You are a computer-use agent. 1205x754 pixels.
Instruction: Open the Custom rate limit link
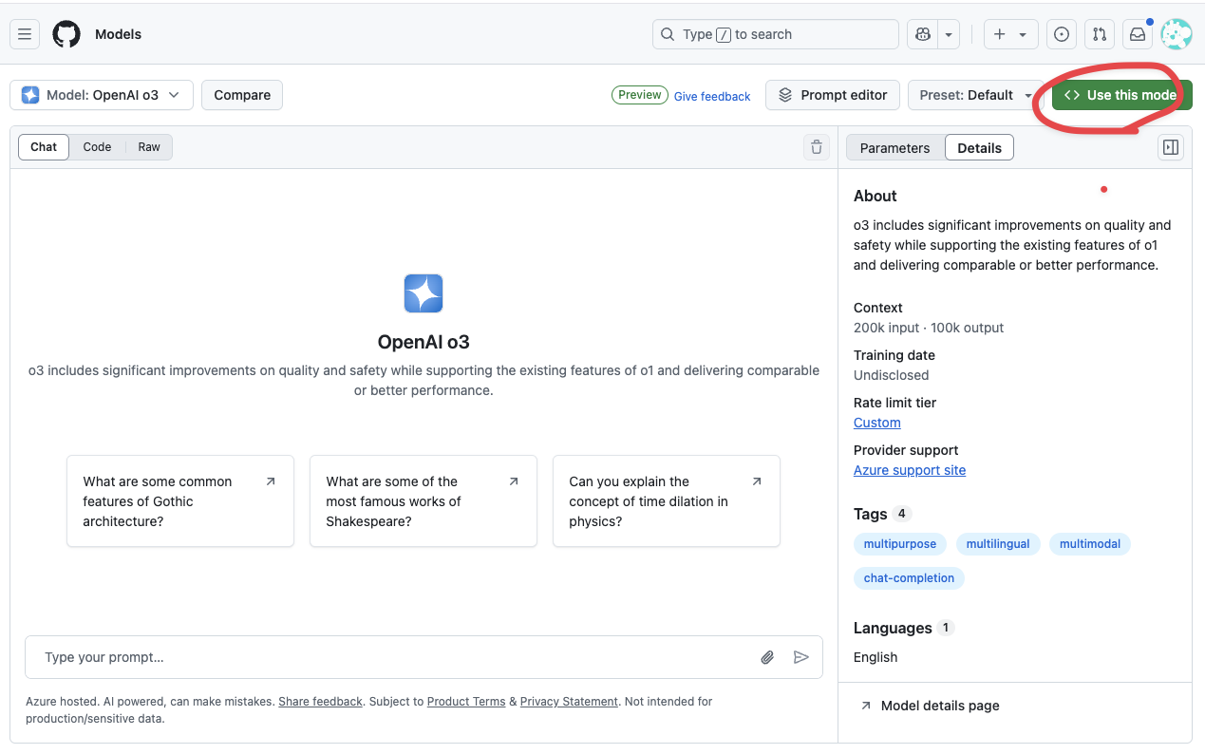click(x=876, y=423)
